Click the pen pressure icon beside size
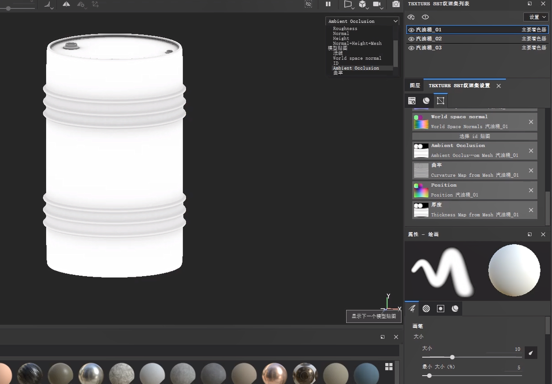 (x=531, y=353)
